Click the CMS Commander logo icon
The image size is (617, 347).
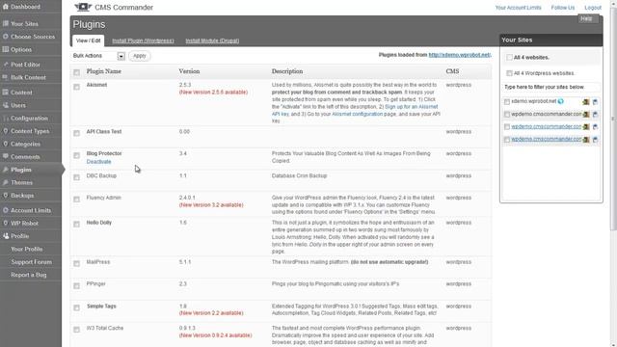(x=83, y=7)
